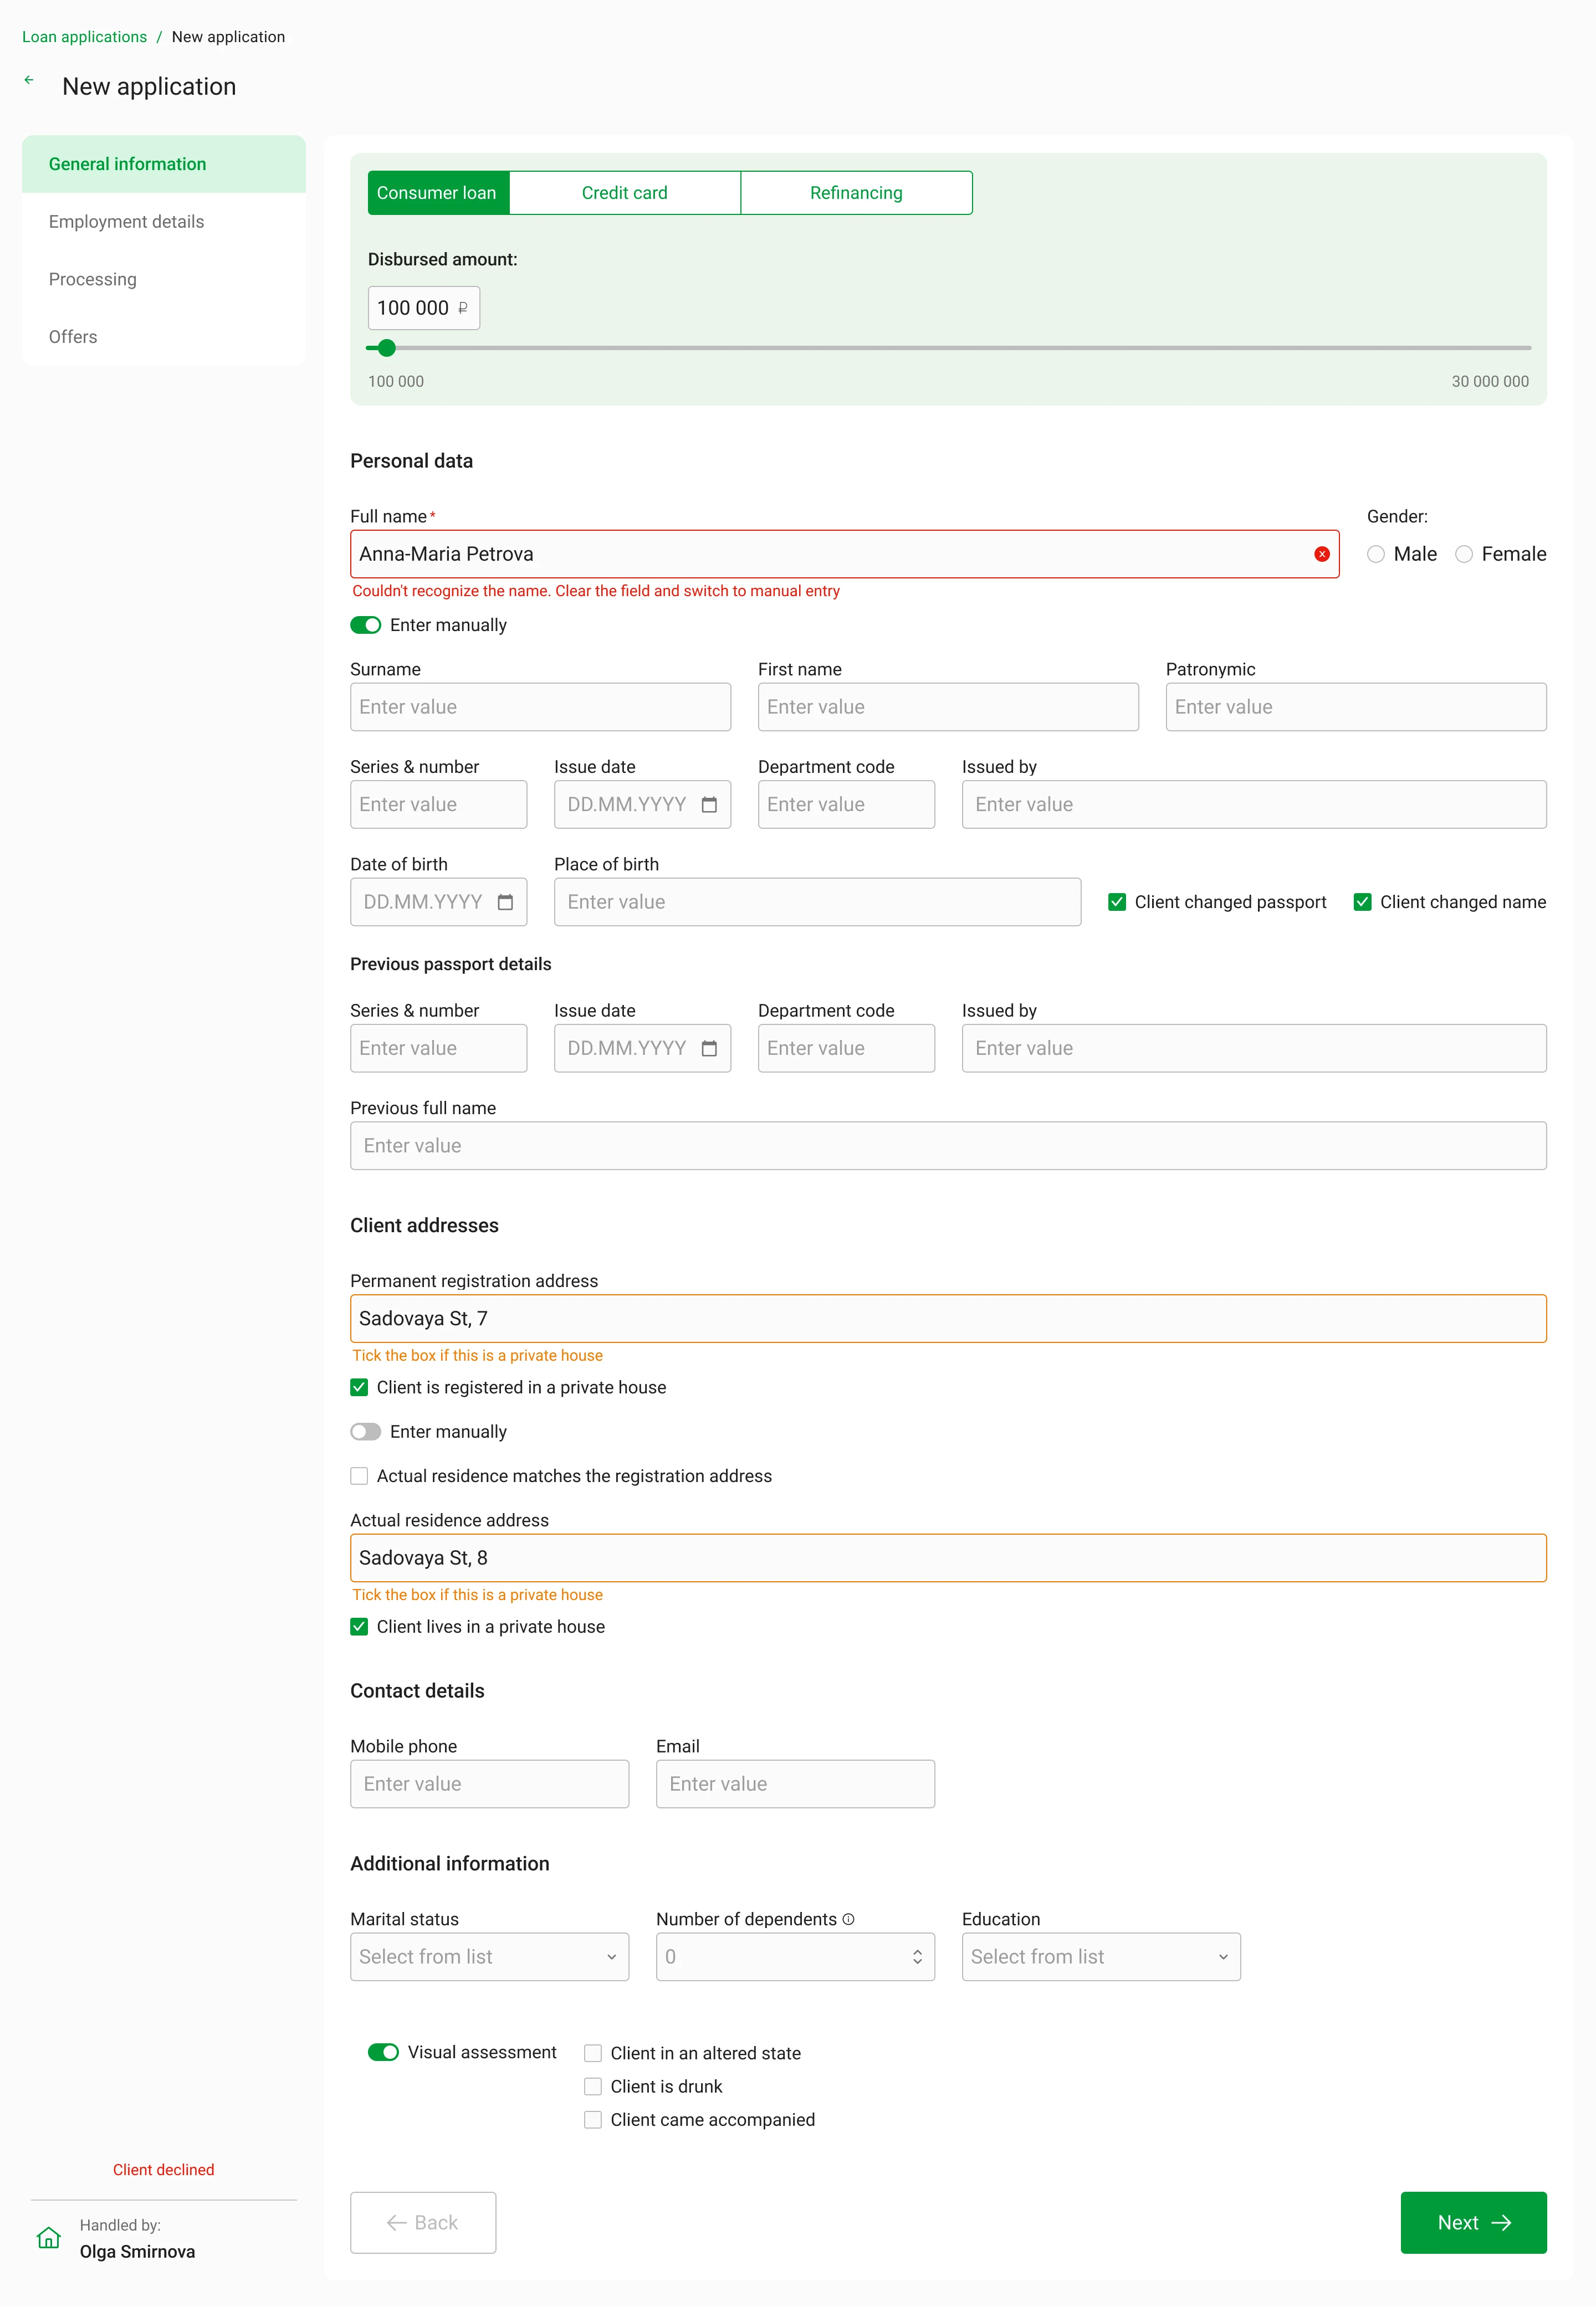Click the Patronymic input field

(x=1356, y=707)
